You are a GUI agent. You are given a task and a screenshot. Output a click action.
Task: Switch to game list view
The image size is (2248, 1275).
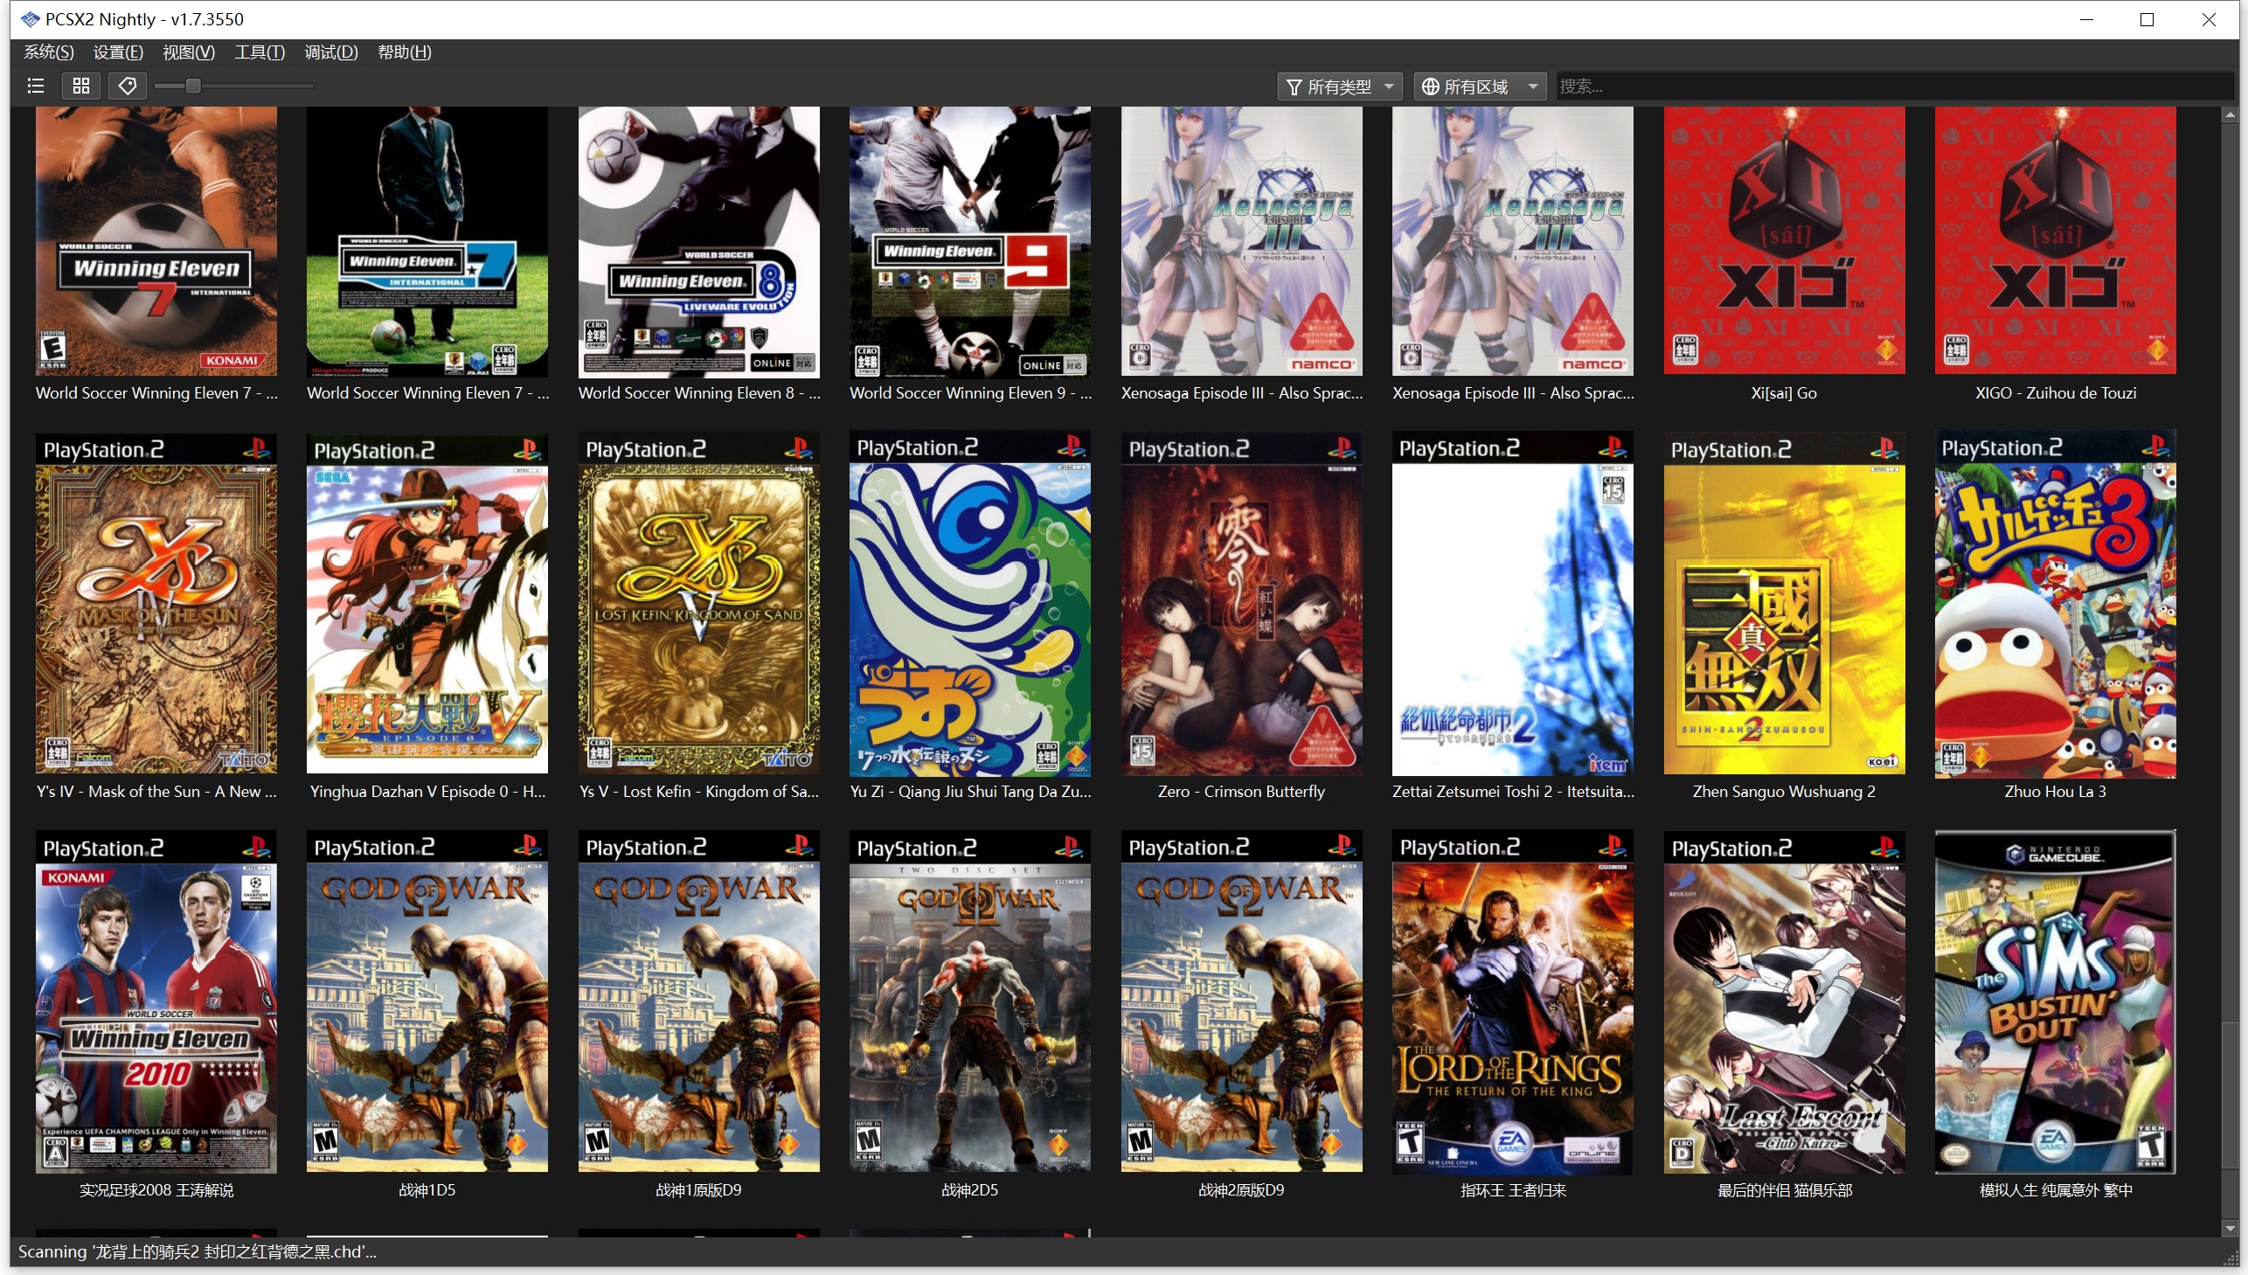(x=36, y=86)
